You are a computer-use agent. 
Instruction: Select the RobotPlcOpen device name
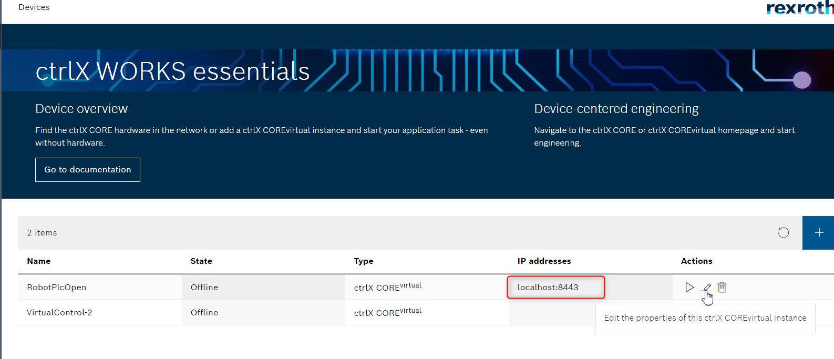[x=57, y=287]
